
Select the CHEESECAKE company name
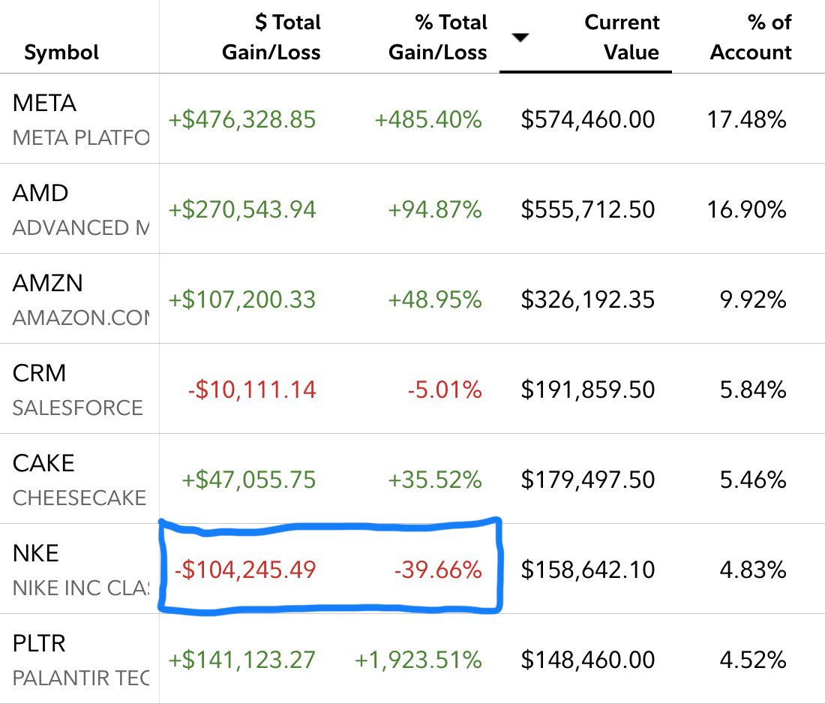tap(79, 498)
